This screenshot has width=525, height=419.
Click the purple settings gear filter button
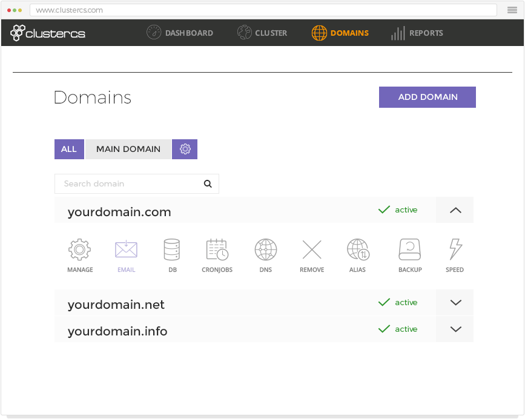tap(185, 150)
